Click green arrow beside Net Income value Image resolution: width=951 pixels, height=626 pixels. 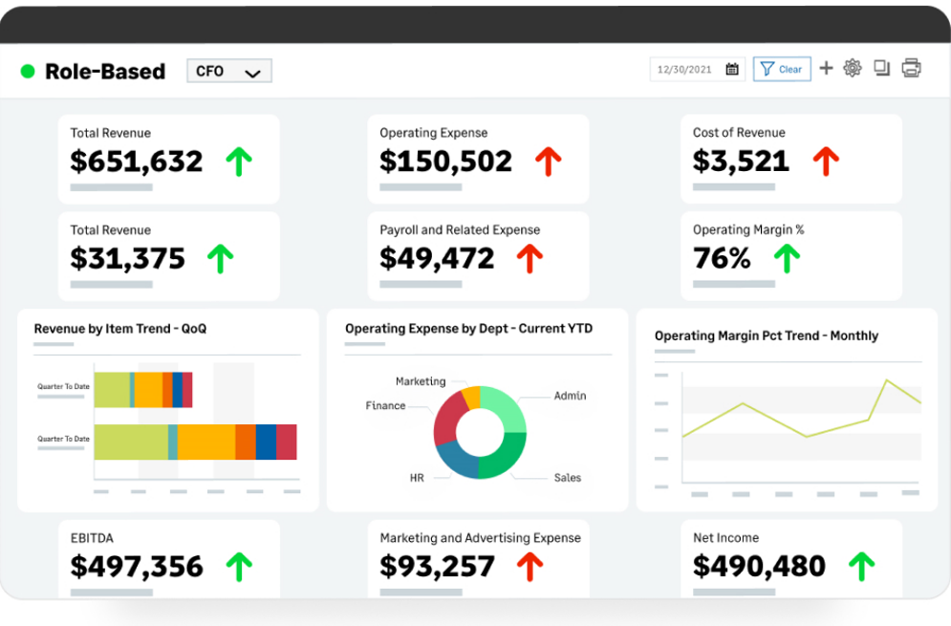tap(861, 567)
